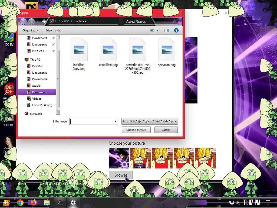Click the Search Pictures box
277x208 pixels.
[x=149, y=22]
